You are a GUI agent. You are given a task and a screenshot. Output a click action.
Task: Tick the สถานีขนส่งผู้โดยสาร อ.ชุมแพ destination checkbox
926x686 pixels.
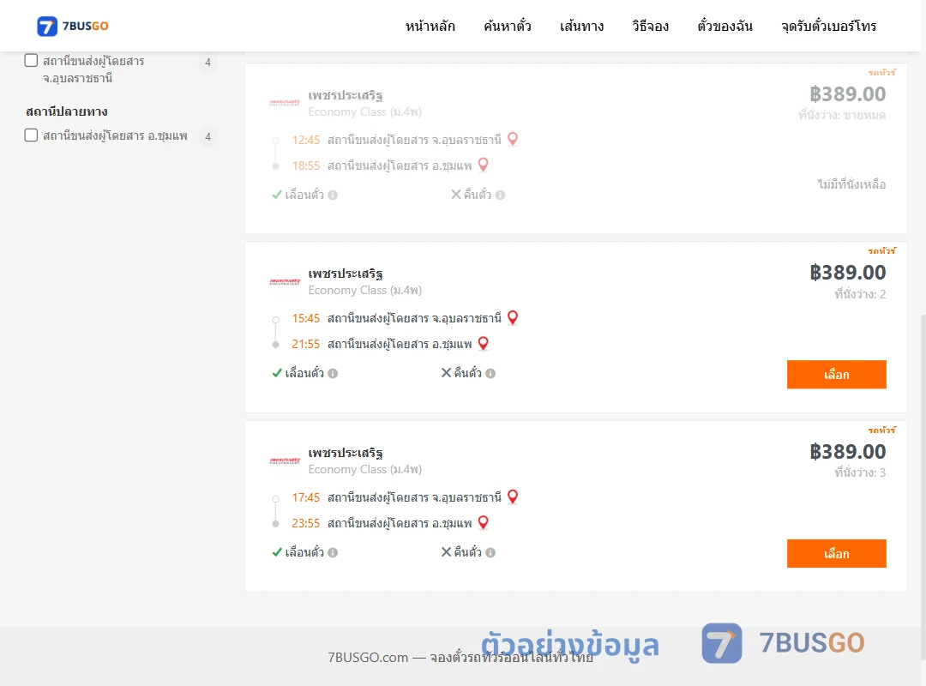tap(32, 135)
